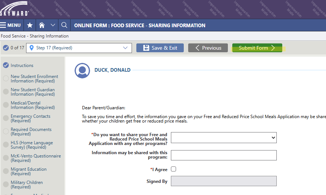Image resolution: width=326 pixels, height=195 pixels.
Task: Open the Favorites star icon
Action: click(x=30, y=25)
